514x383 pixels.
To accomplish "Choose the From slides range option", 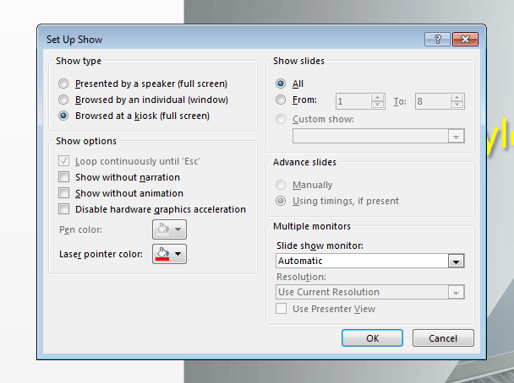I will coord(282,101).
